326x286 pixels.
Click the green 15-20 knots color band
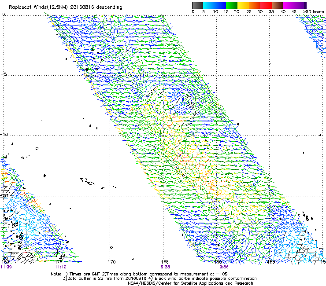[232, 6]
